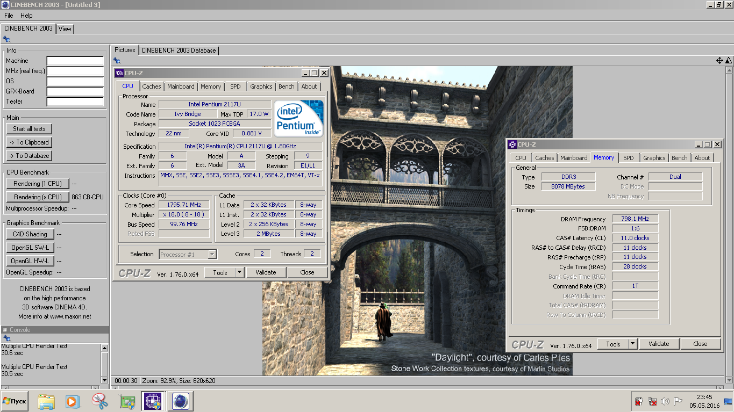Click Validate in the Memory tab window
734x412 pixels.
659,344
